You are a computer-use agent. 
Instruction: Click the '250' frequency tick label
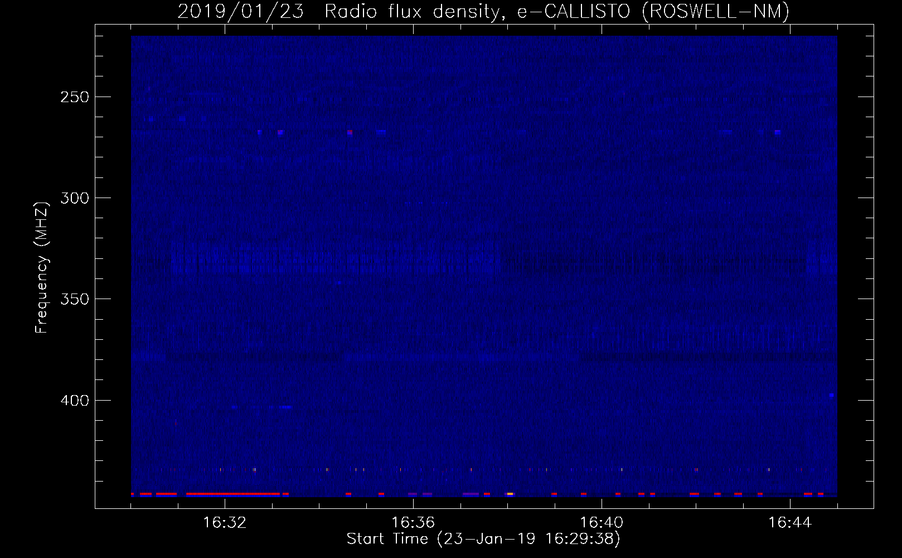(x=75, y=97)
